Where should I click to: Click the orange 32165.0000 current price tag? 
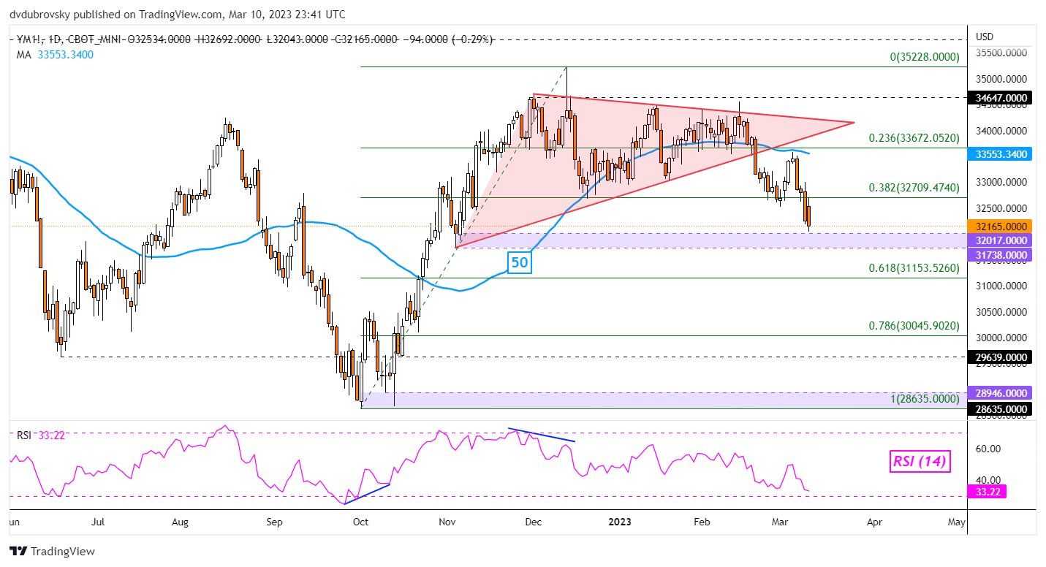coord(999,227)
